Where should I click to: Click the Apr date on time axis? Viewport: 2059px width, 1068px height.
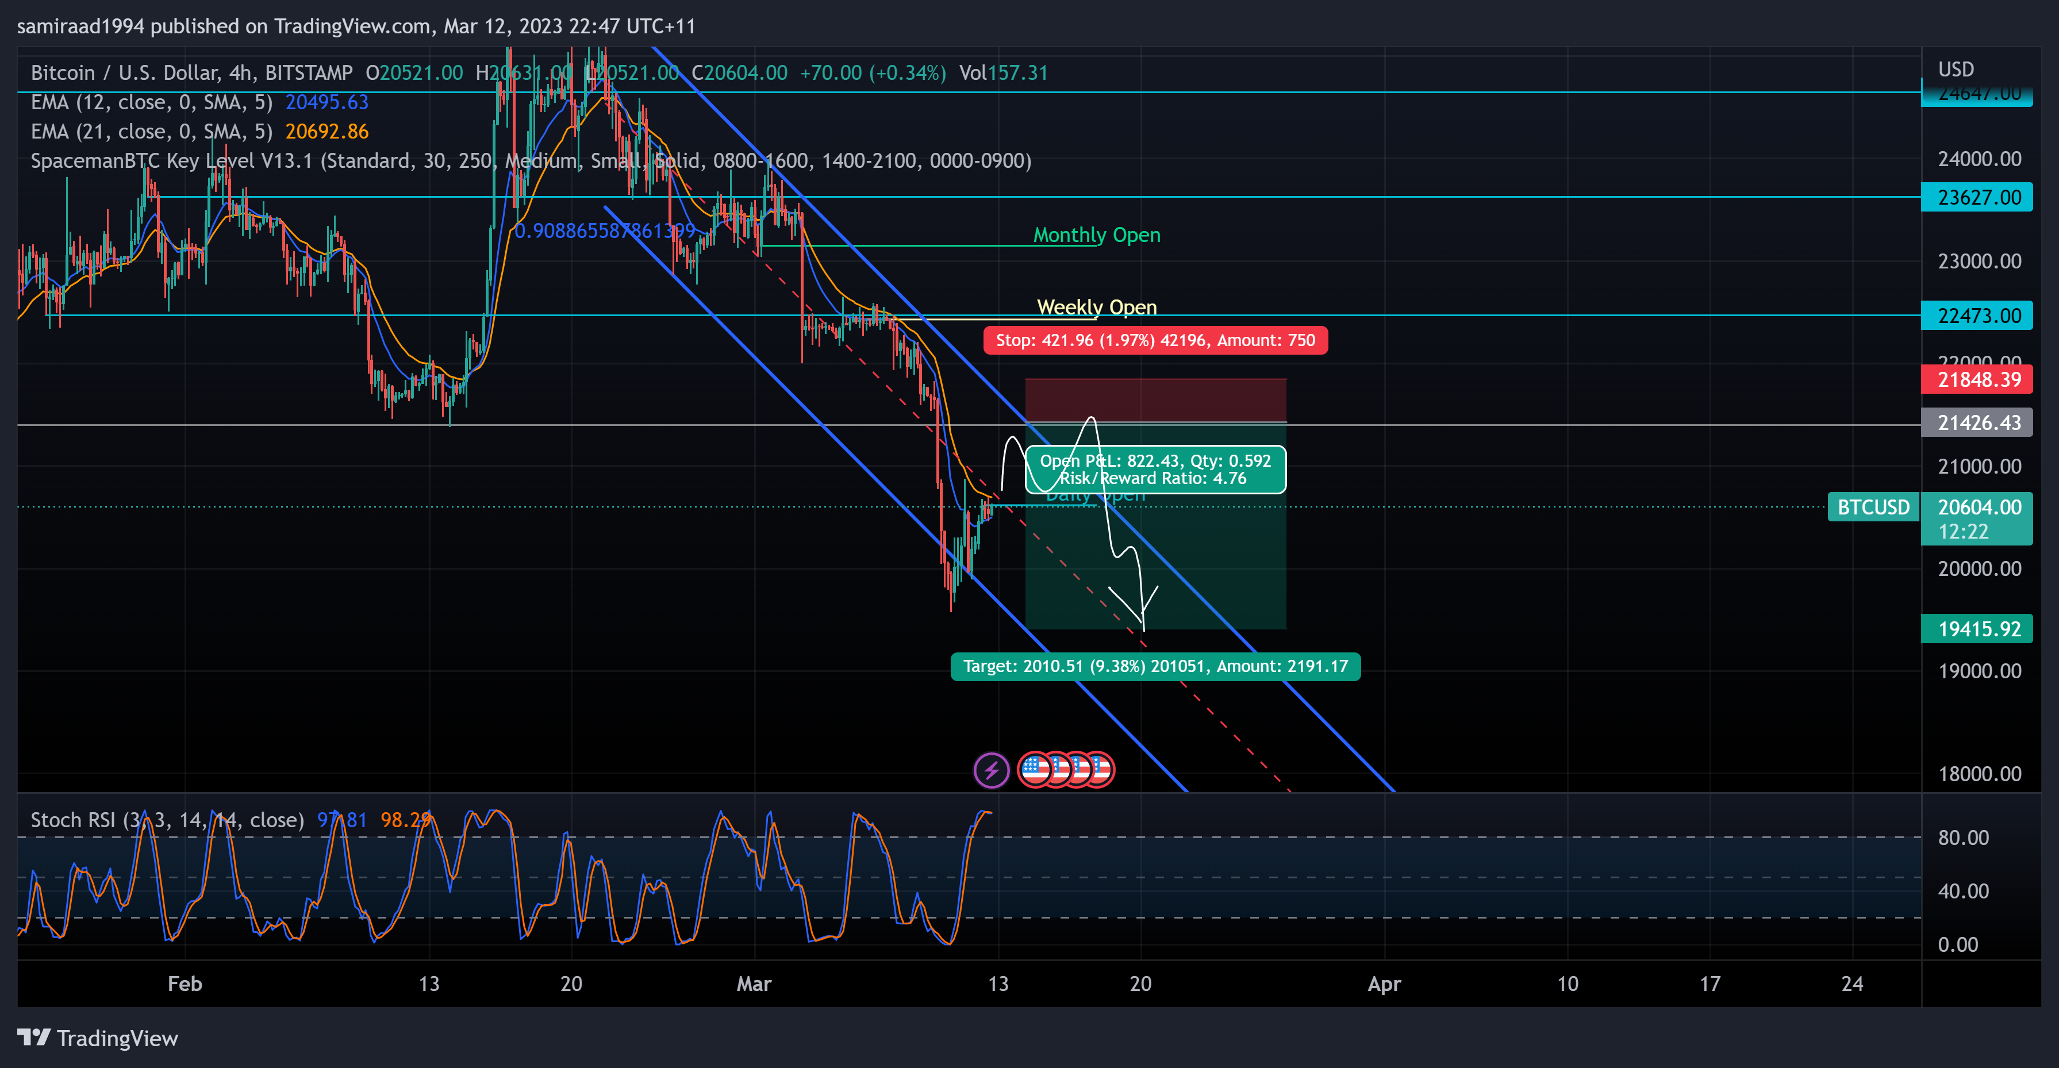(1384, 984)
